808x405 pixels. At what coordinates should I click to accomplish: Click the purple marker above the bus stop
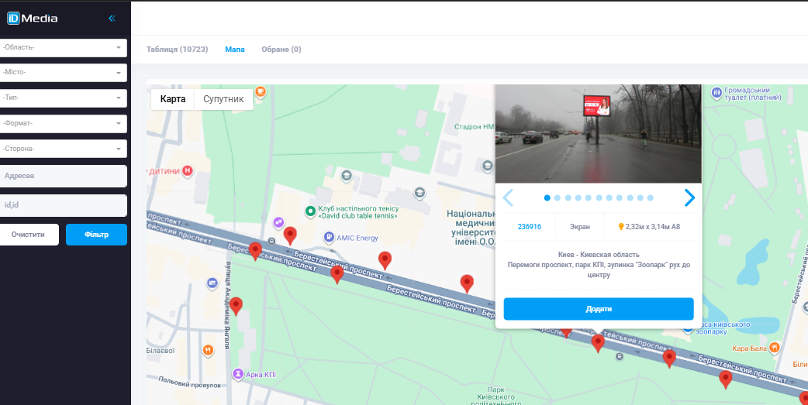[279, 222]
